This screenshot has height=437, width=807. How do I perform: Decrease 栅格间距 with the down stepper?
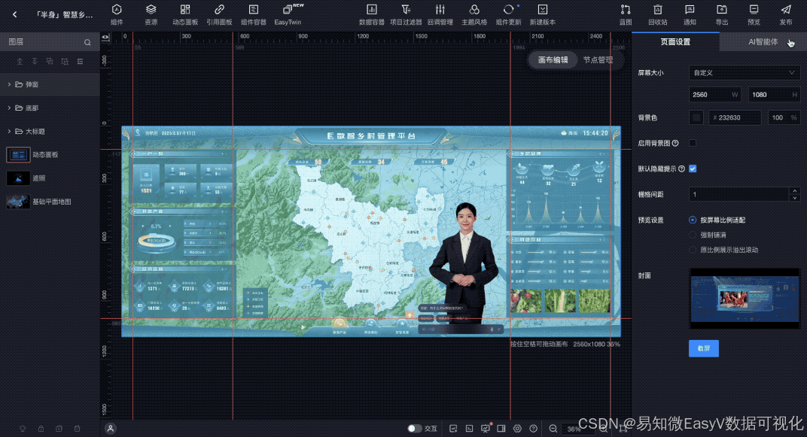click(795, 198)
